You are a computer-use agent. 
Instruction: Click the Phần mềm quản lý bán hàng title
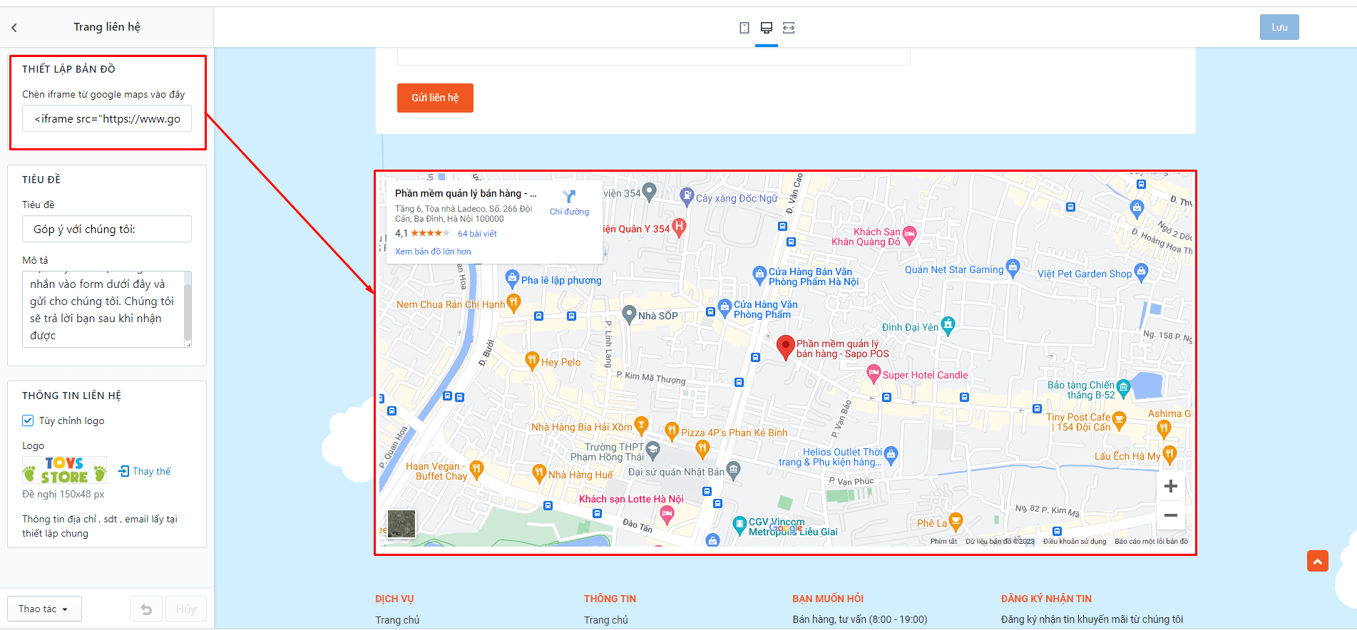[466, 193]
